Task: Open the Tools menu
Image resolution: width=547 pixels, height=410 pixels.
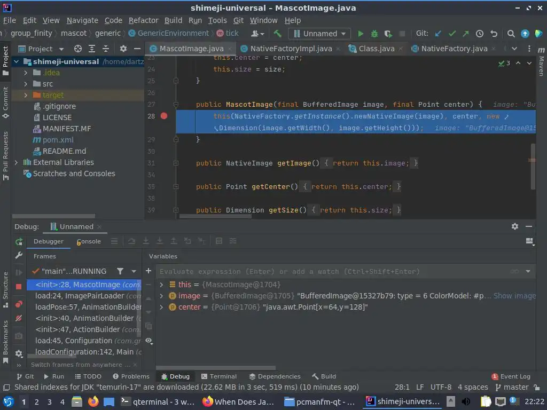Action: [x=217, y=20]
